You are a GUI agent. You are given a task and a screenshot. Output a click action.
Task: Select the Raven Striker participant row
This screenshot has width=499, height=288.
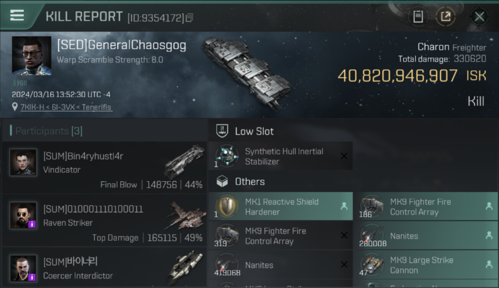(104, 220)
